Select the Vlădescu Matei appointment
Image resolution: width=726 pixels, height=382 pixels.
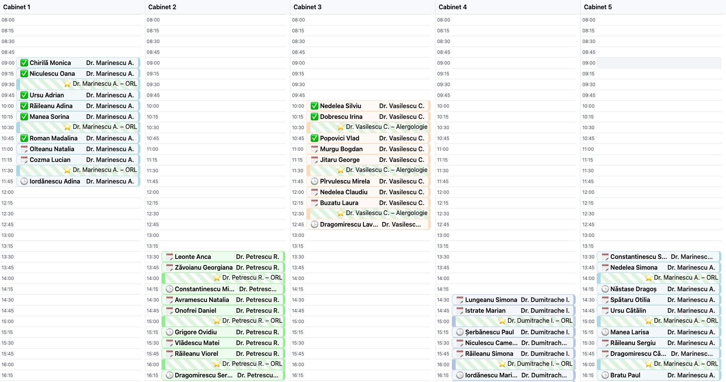tap(223, 343)
